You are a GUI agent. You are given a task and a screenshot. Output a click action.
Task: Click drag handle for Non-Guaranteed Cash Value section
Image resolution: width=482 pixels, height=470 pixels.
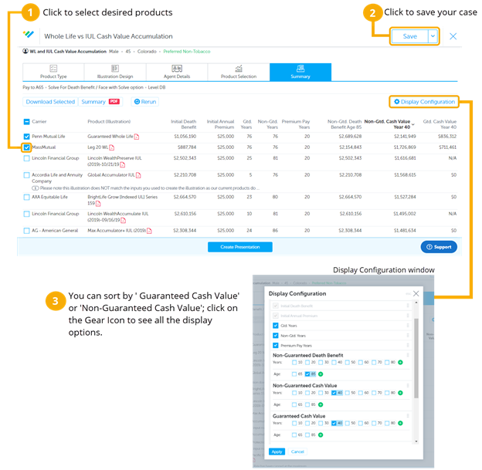408,386
